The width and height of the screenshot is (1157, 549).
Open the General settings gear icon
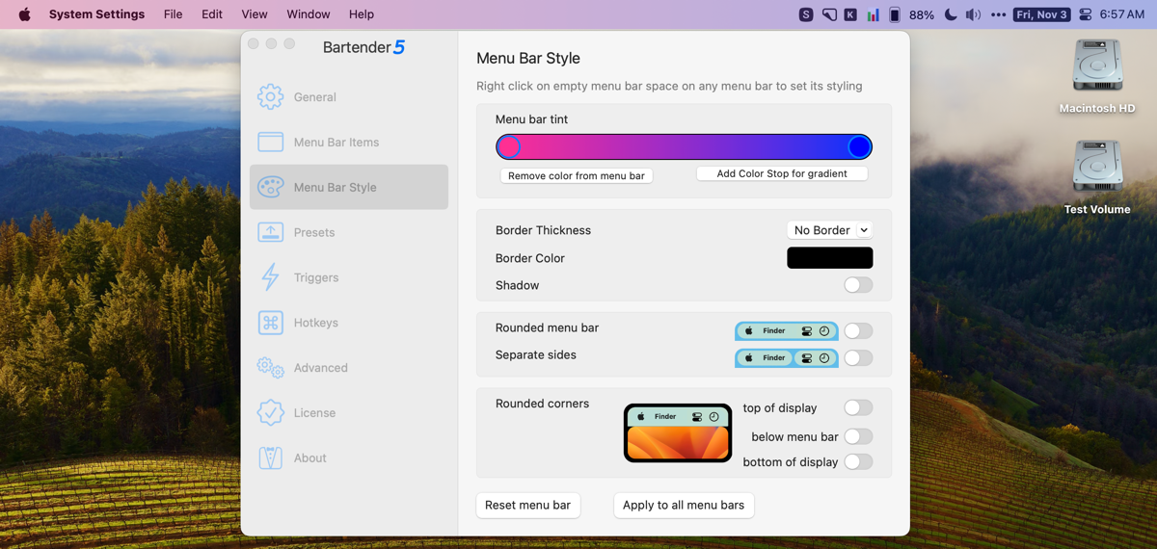coord(270,97)
